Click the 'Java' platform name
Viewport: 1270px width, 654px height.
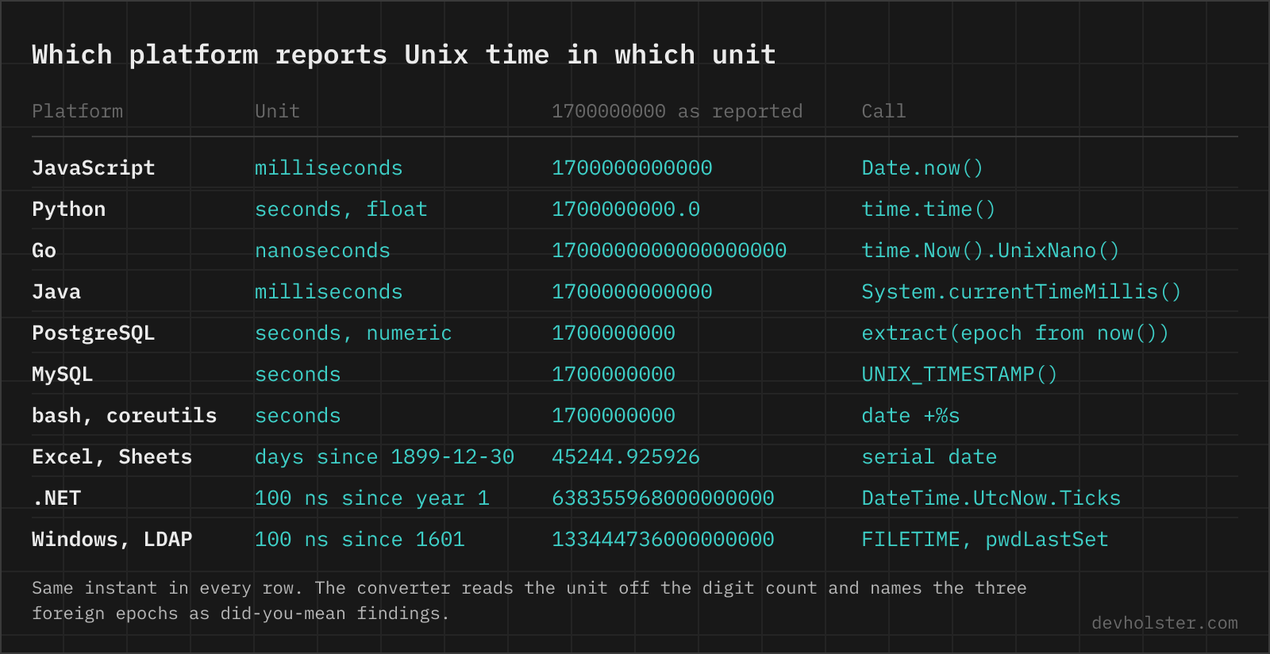(x=56, y=292)
